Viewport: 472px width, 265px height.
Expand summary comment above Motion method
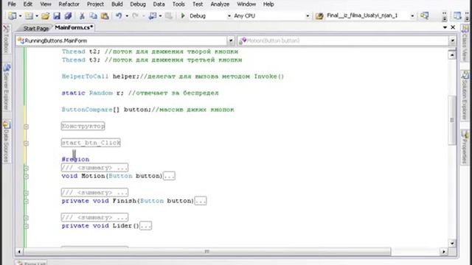click(x=27, y=168)
